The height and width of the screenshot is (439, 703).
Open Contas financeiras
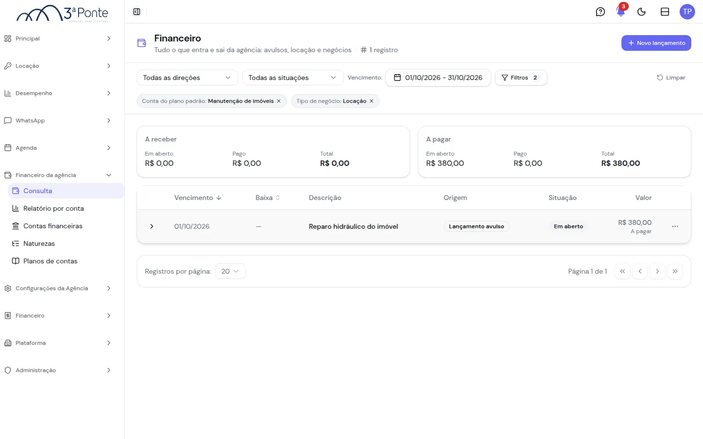[x=66, y=226]
